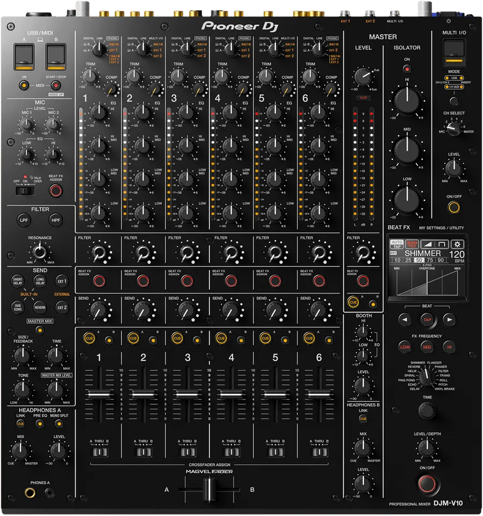
Task: Select the EXT 2 send button
Action: coord(62,307)
